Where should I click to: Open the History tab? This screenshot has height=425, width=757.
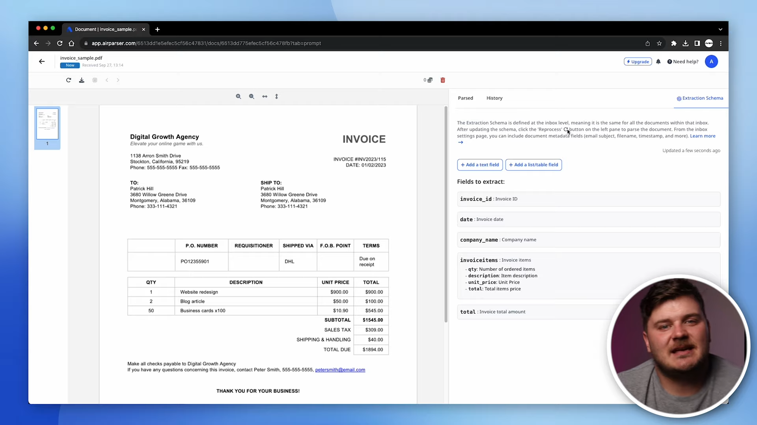click(494, 98)
